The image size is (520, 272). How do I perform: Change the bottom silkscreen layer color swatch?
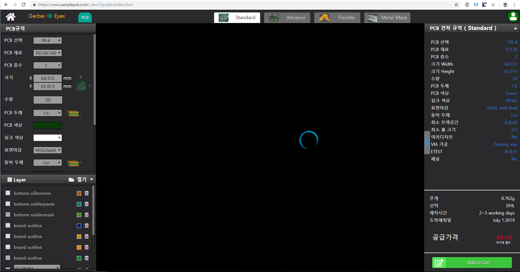pyautogui.click(x=79, y=193)
